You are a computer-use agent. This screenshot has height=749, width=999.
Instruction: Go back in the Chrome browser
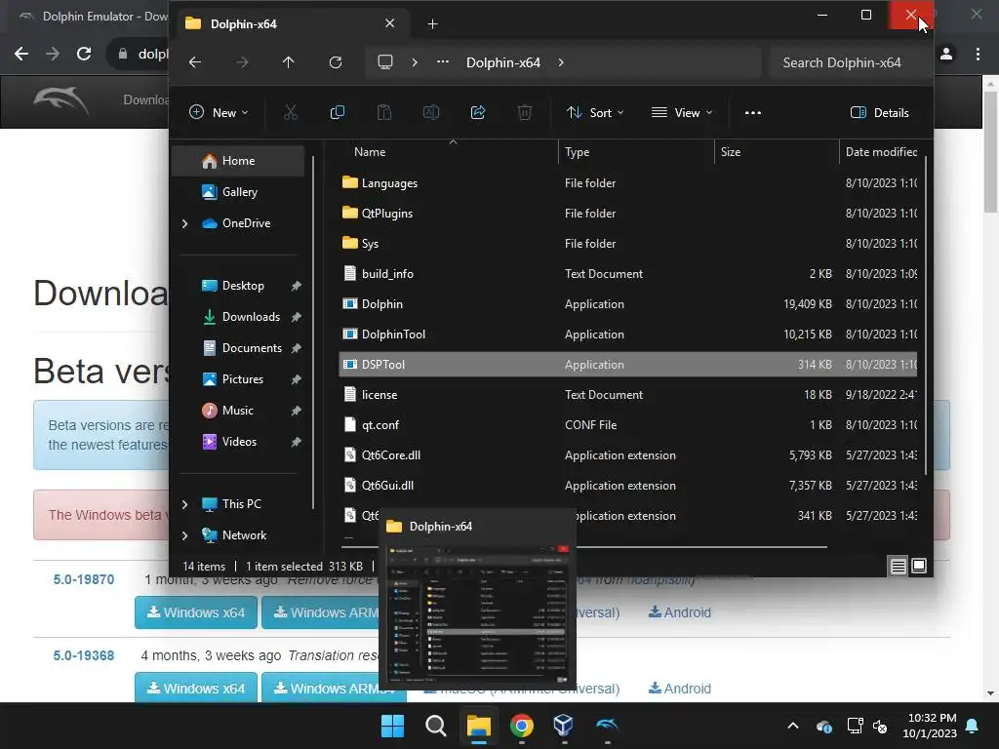[21, 54]
